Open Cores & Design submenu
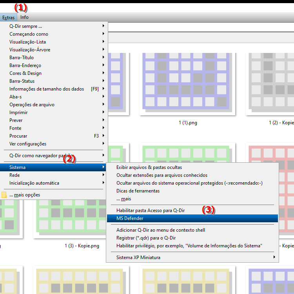 [54, 73]
